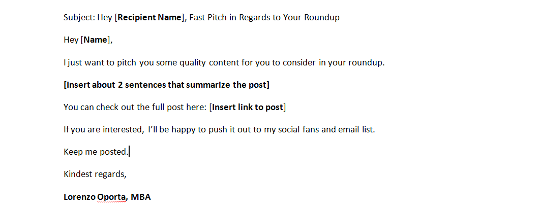Image resolution: width=540 pixels, height=211 pixels.
Task: Click the Insert link to post placeholder
Action: coord(247,107)
